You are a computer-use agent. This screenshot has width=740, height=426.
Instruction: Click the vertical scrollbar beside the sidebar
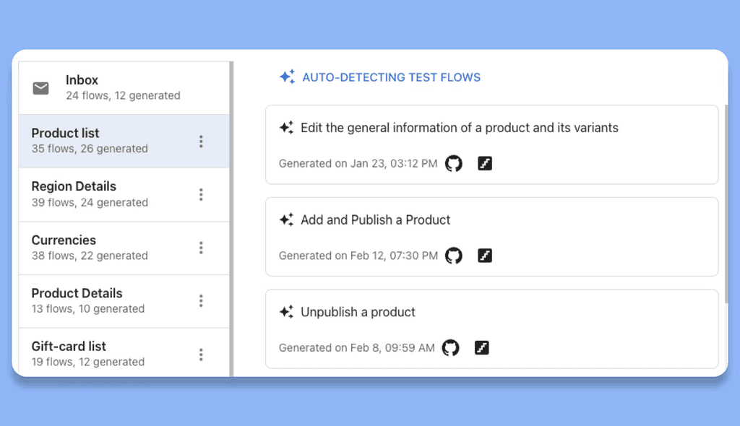pyautogui.click(x=231, y=217)
